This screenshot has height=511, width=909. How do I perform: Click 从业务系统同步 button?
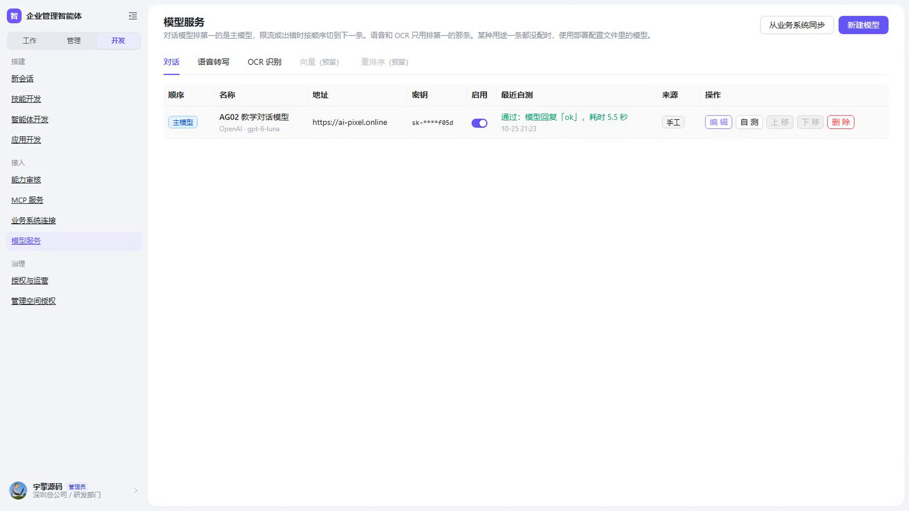coord(797,25)
